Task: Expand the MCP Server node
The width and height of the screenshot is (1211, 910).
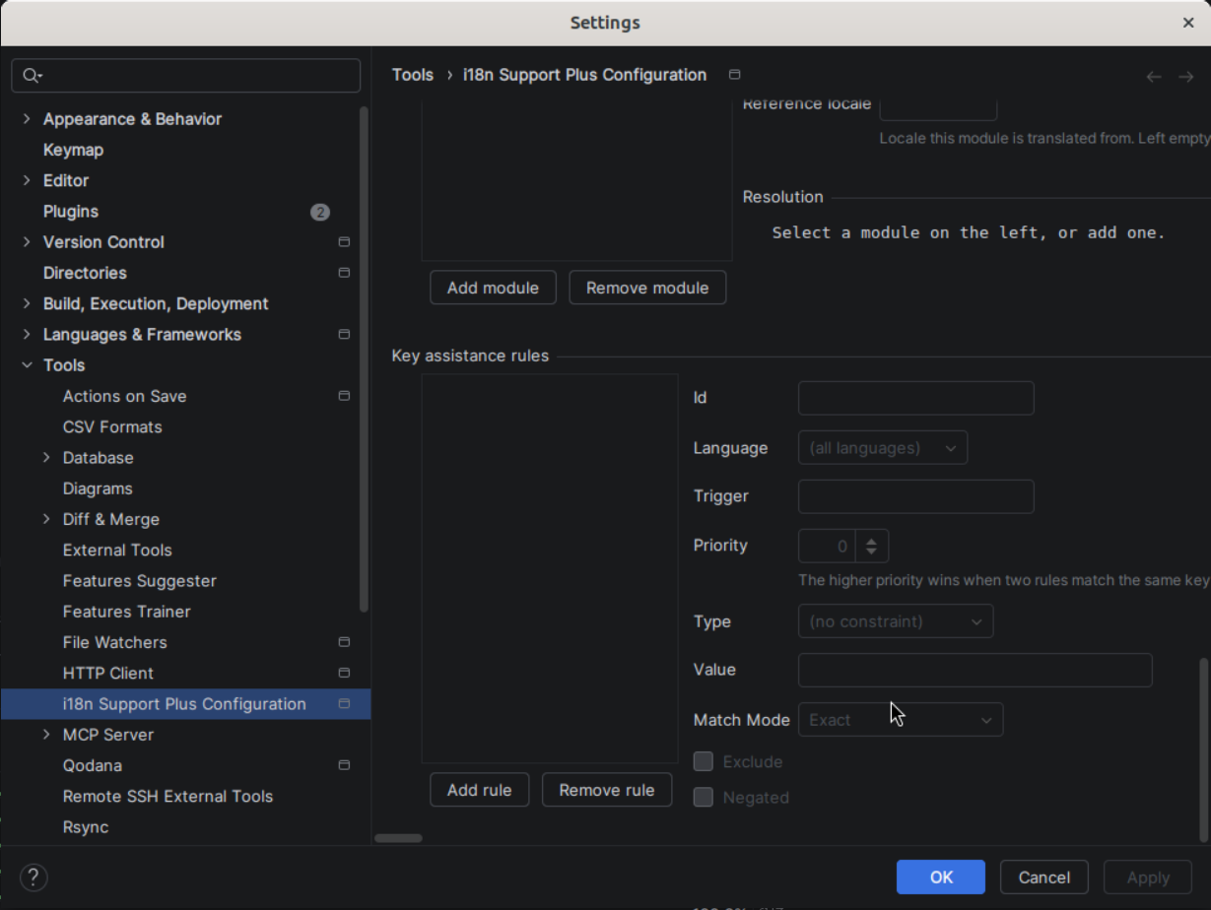Action: click(x=46, y=735)
